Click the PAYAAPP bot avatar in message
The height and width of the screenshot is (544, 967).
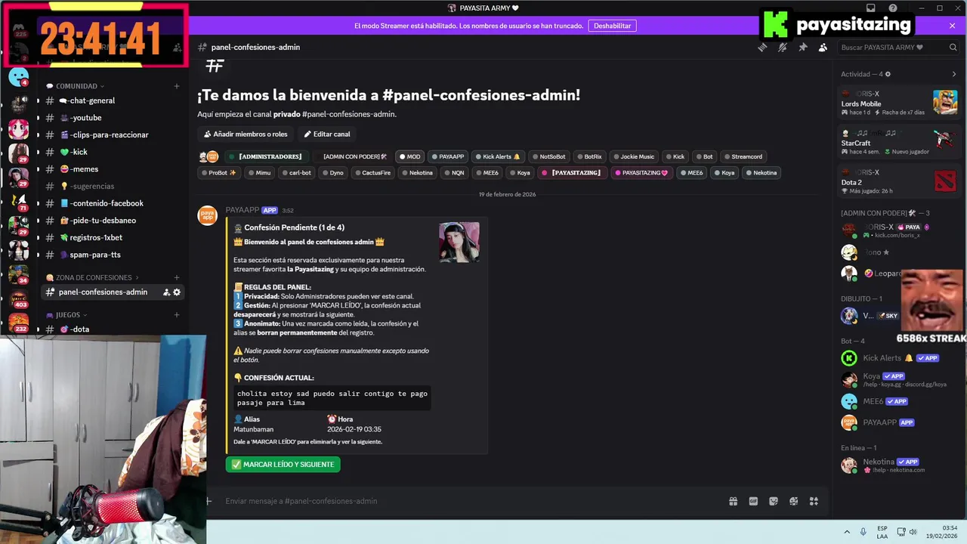click(x=208, y=215)
